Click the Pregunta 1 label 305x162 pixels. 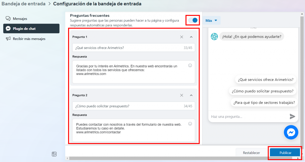[80, 37]
